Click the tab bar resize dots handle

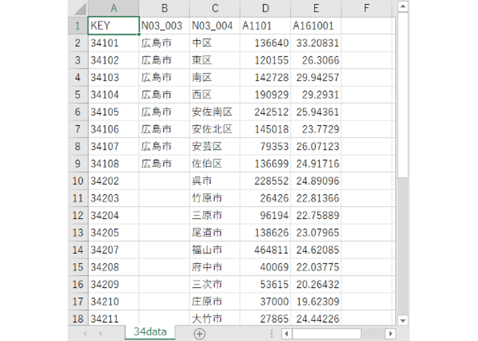coord(271,334)
